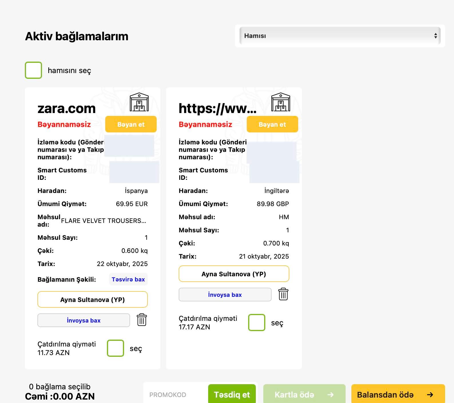Open Ayna Sultanova (YP) selector on zara.com card
Viewport: 454px width, 403px height.
point(92,300)
